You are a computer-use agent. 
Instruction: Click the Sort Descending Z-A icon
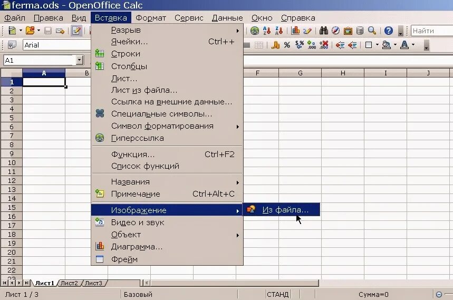point(279,31)
